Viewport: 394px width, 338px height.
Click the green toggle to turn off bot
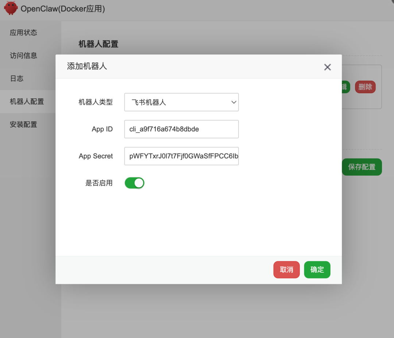tap(134, 183)
